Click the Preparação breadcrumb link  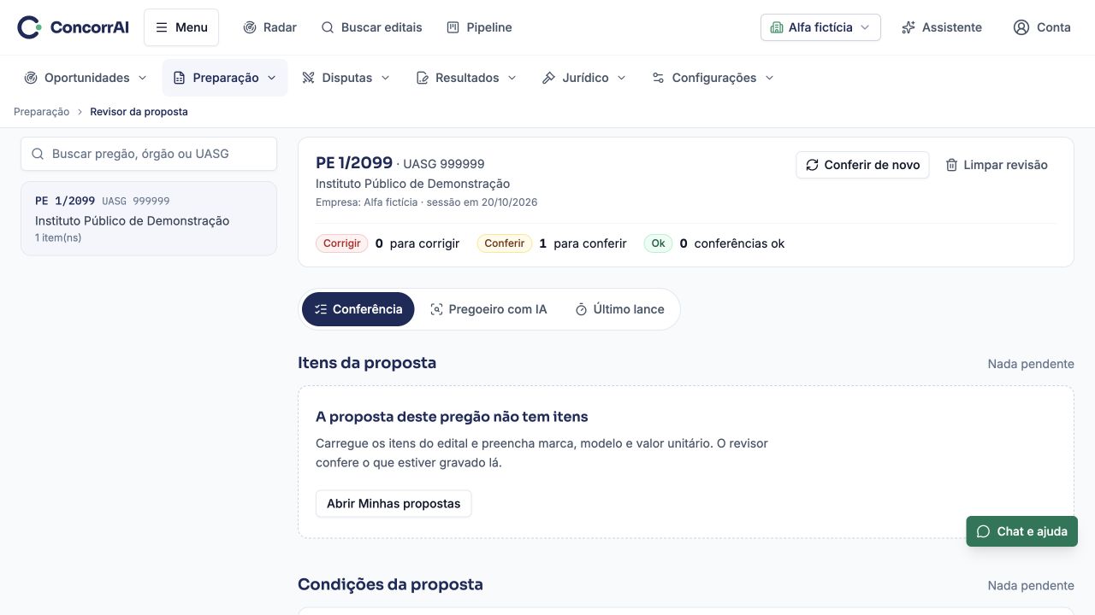[x=41, y=112]
